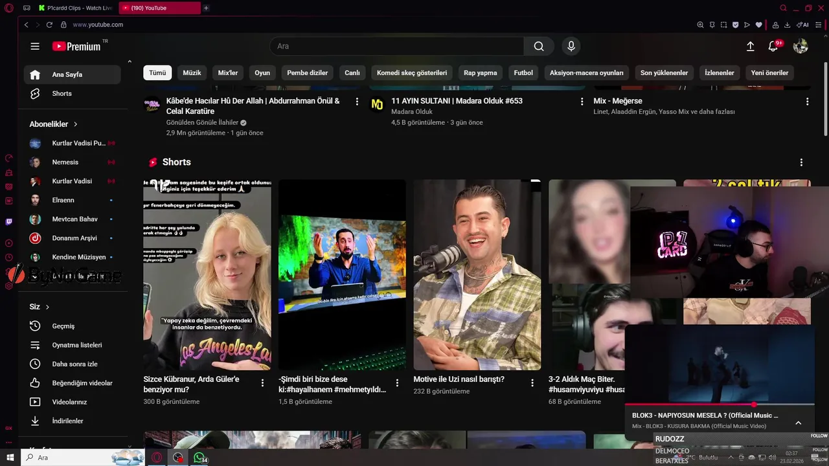Open the Şimdi biri bize dese short thumbnail
This screenshot has height=466, width=829.
[342, 274]
